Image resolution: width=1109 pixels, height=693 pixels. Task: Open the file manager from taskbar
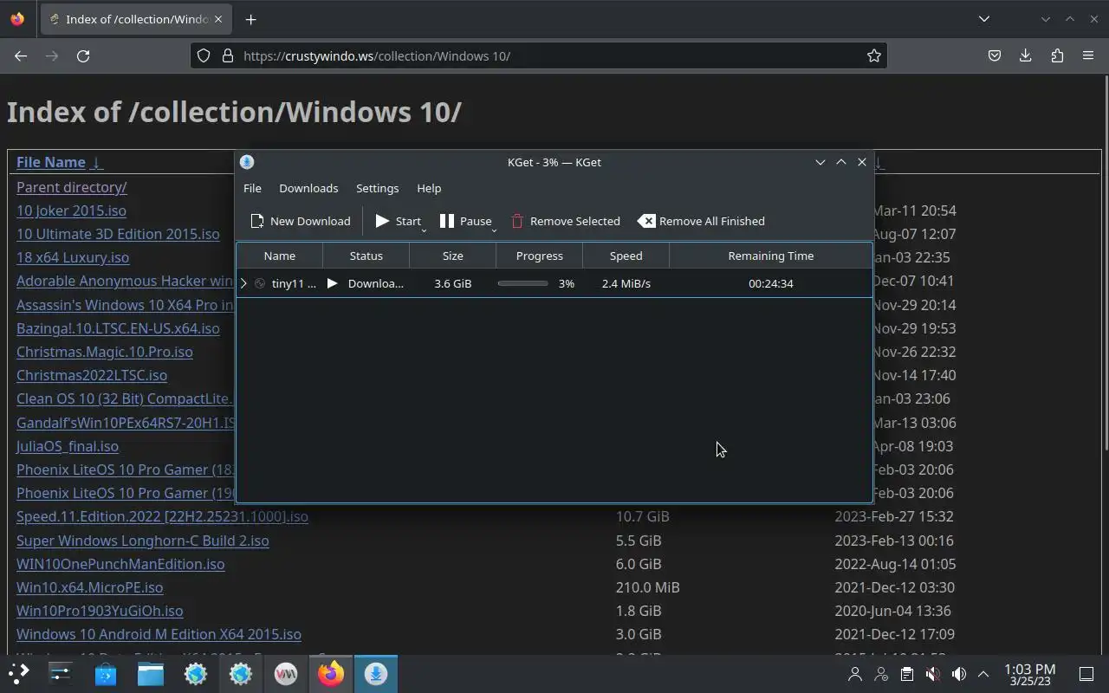point(151,673)
